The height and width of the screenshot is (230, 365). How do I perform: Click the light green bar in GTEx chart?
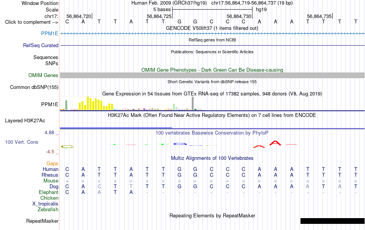pos(174,107)
